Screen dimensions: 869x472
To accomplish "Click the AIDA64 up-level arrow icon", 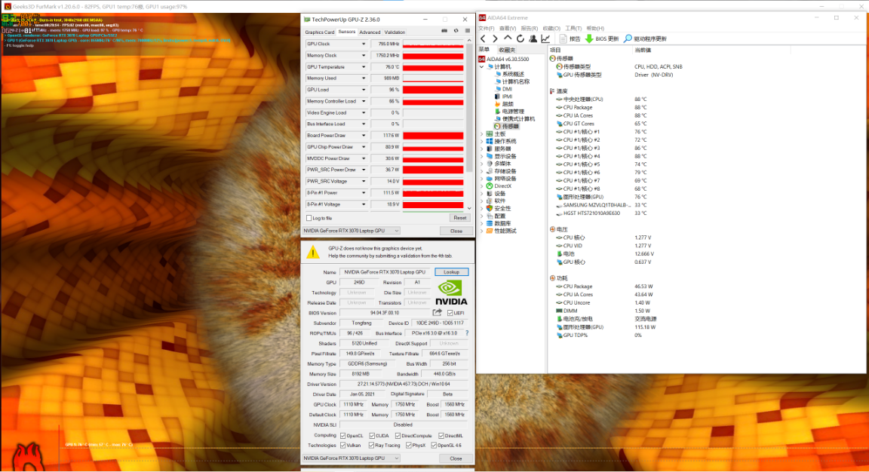I will pos(508,38).
